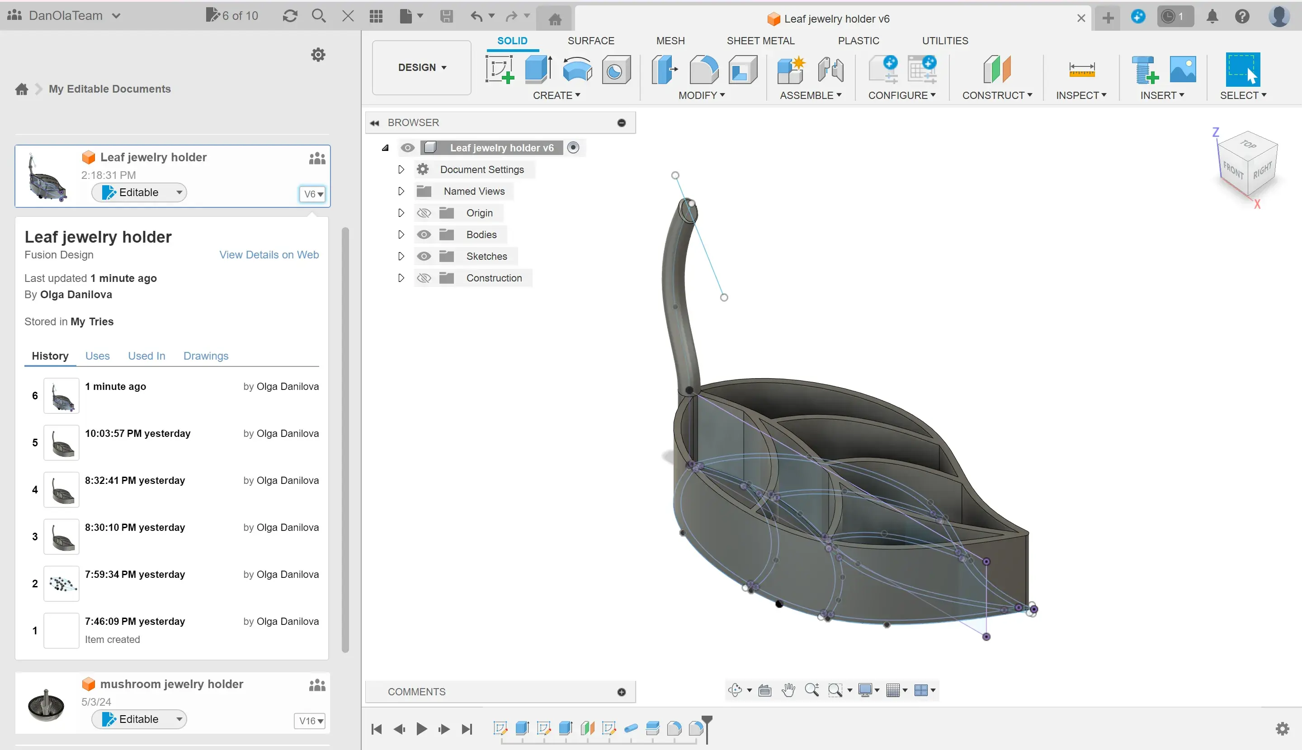Click the Pan hand tool

[x=788, y=690]
